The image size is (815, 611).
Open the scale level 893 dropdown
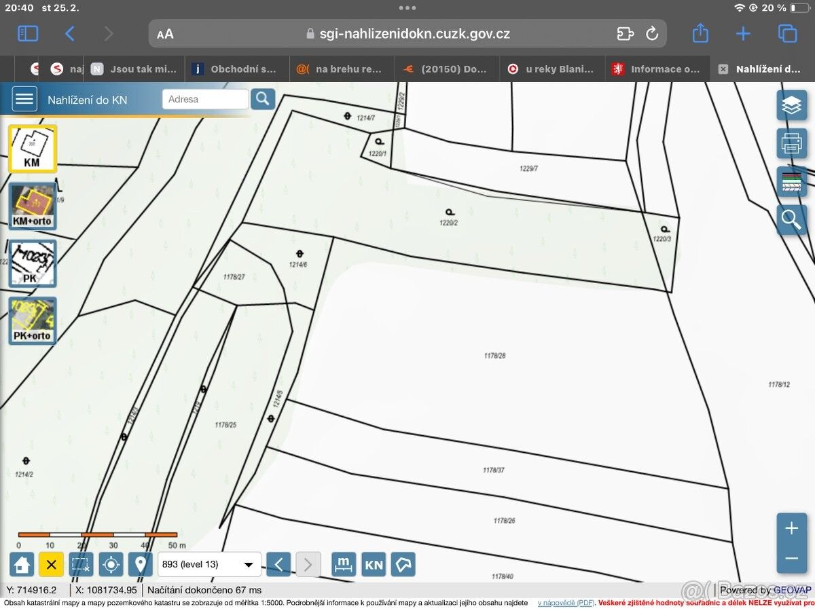pos(209,564)
